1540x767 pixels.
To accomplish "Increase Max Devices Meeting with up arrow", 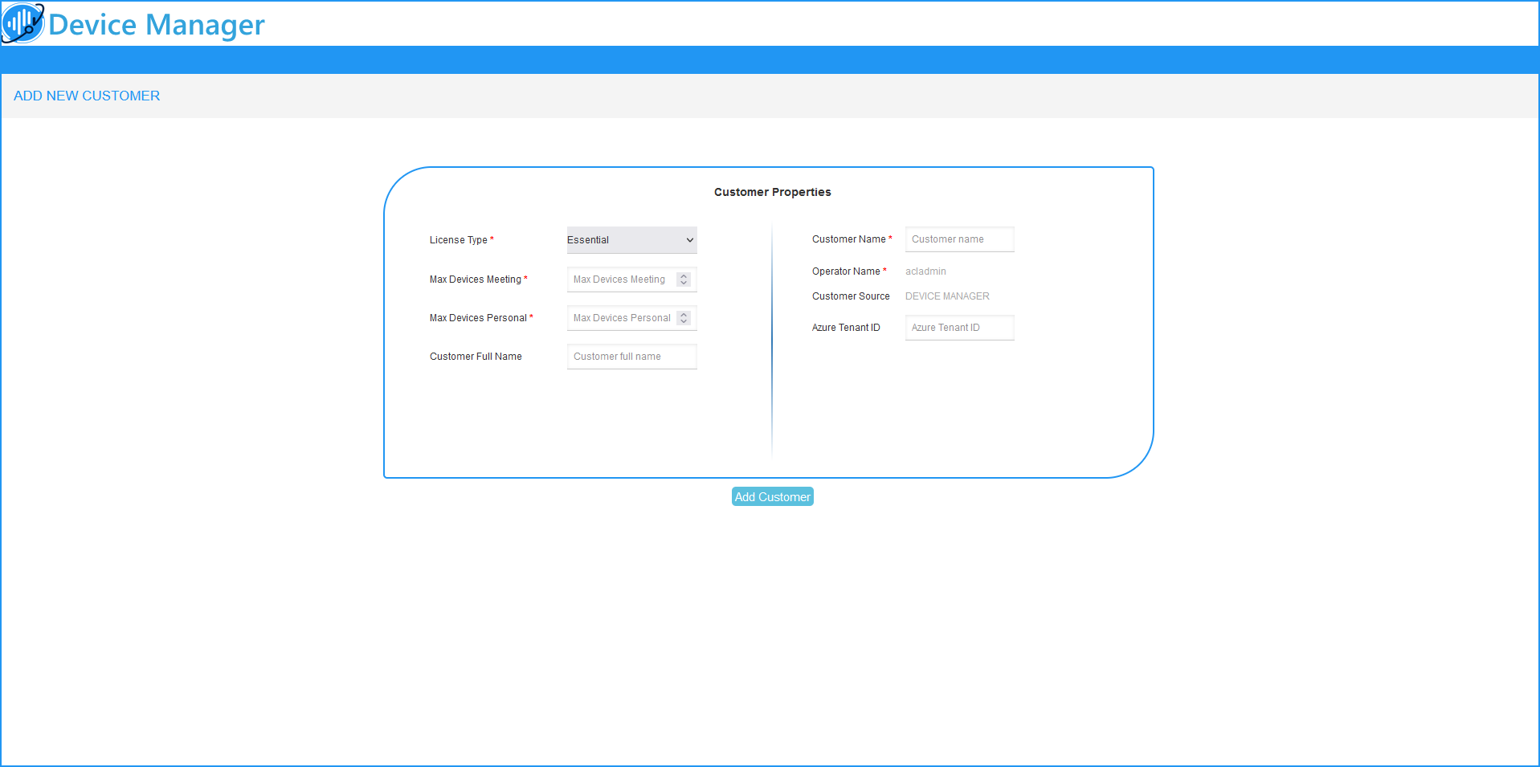I will click(684, 276).
